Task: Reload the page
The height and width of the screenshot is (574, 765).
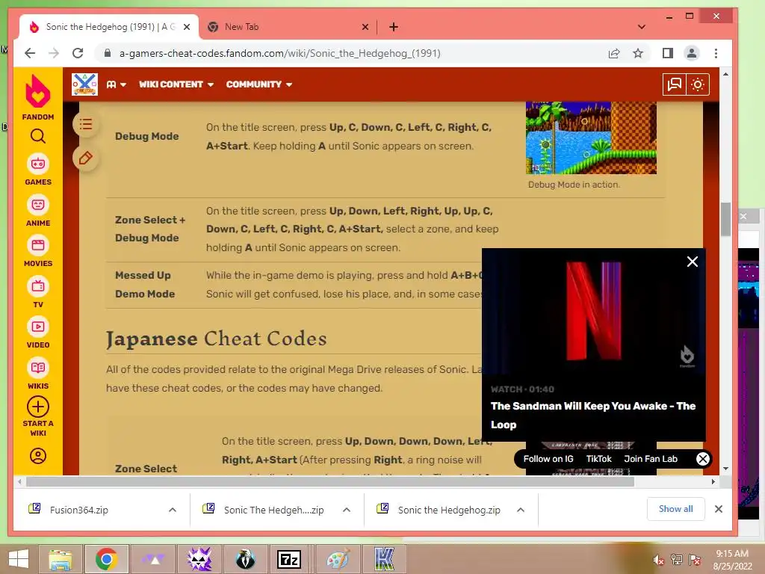Action: 78,53
